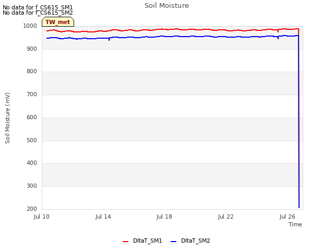Click the 900 y-axis tick label
This screenshot has height=251, width=334.
(32, 49)
